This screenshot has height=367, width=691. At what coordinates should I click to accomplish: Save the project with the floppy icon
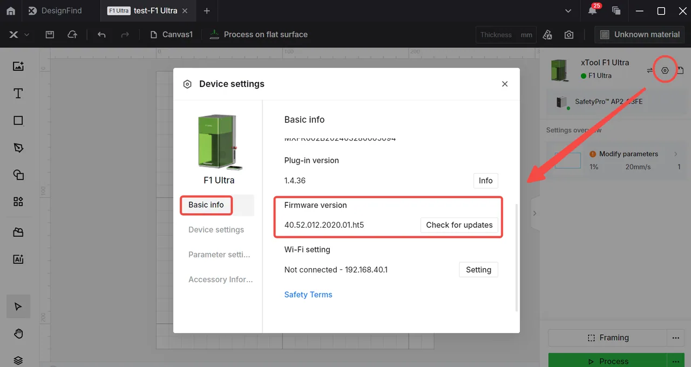50,35
